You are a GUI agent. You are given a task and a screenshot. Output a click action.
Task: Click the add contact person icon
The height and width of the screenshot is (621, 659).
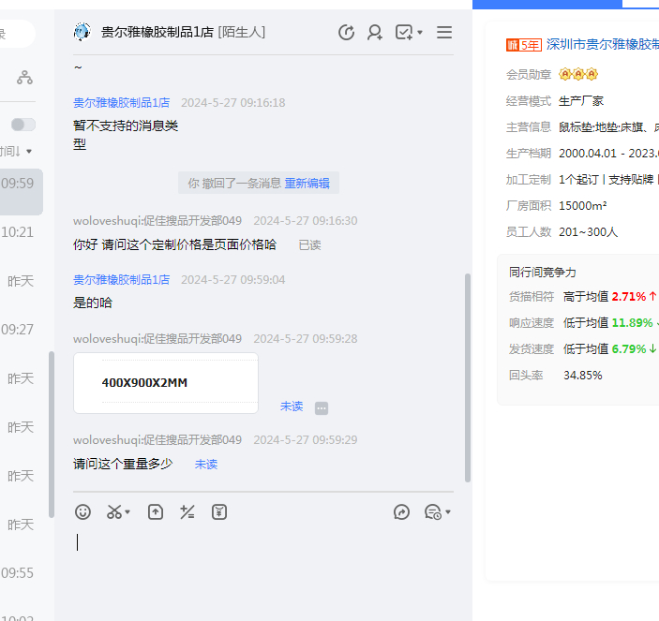pos(375,33)
